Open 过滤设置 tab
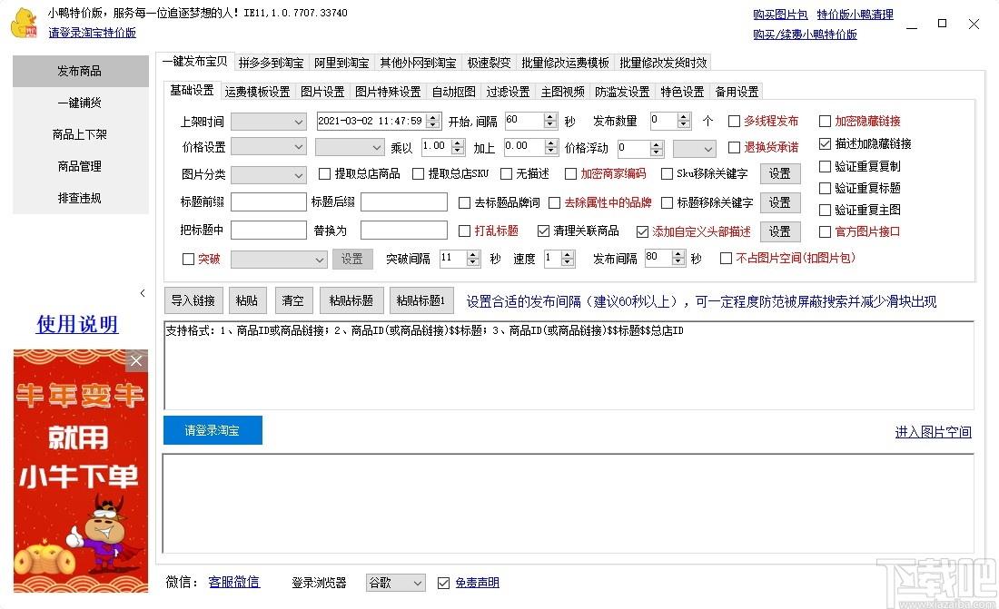 click(x=508, y=92)
